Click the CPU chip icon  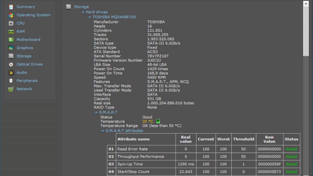(11, 23)
